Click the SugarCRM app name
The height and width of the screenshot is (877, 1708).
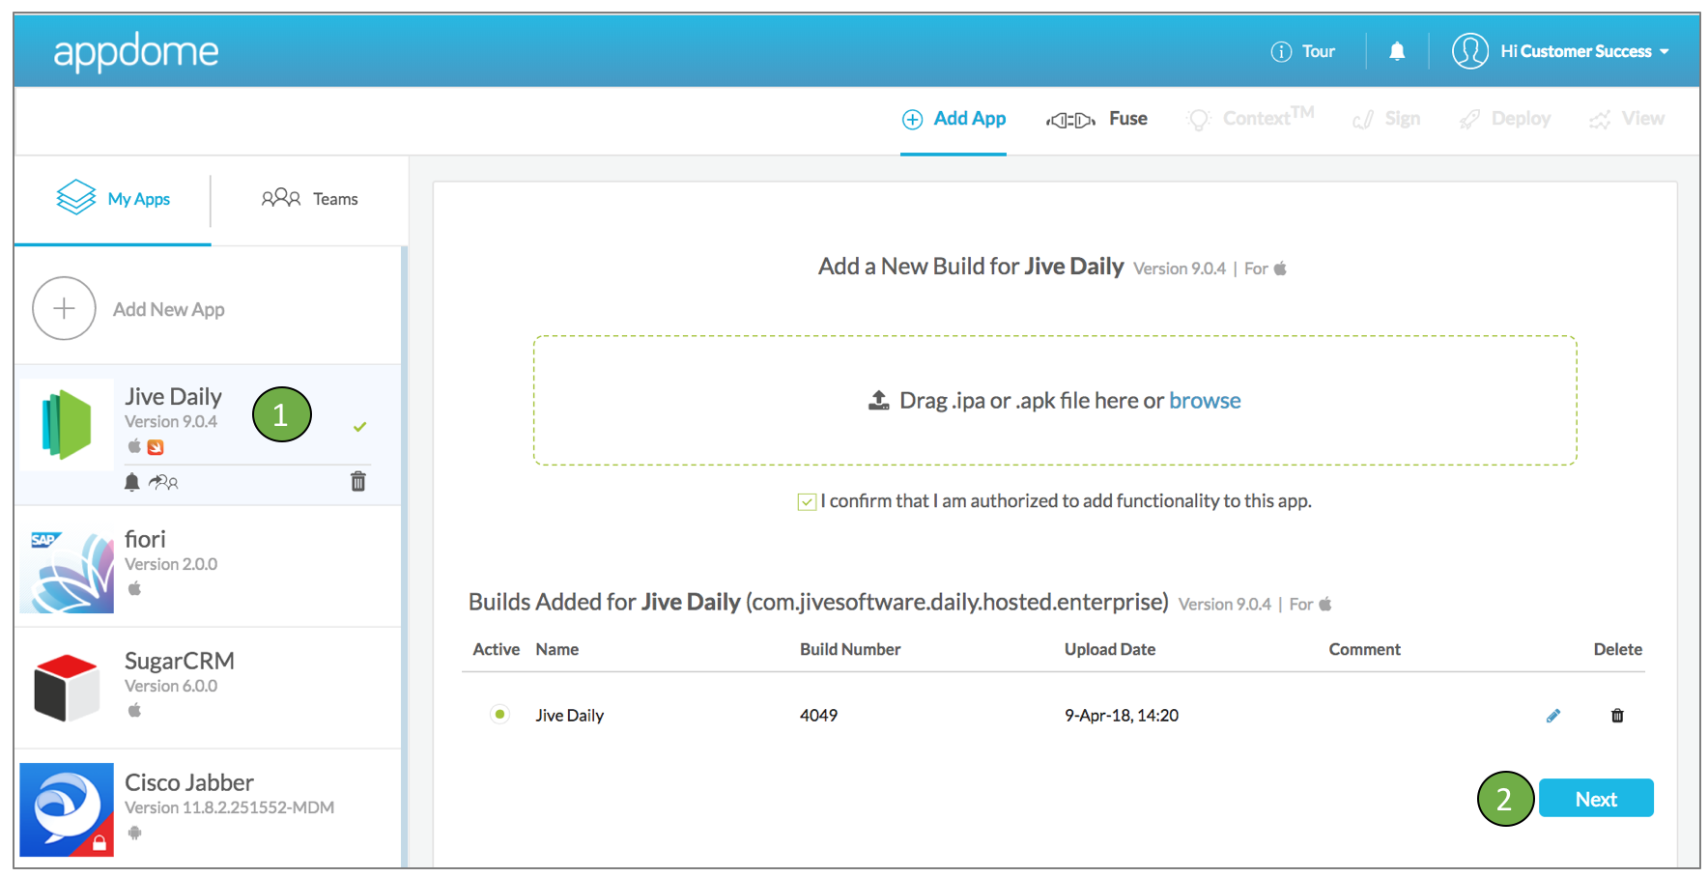(x=180, y=661)
